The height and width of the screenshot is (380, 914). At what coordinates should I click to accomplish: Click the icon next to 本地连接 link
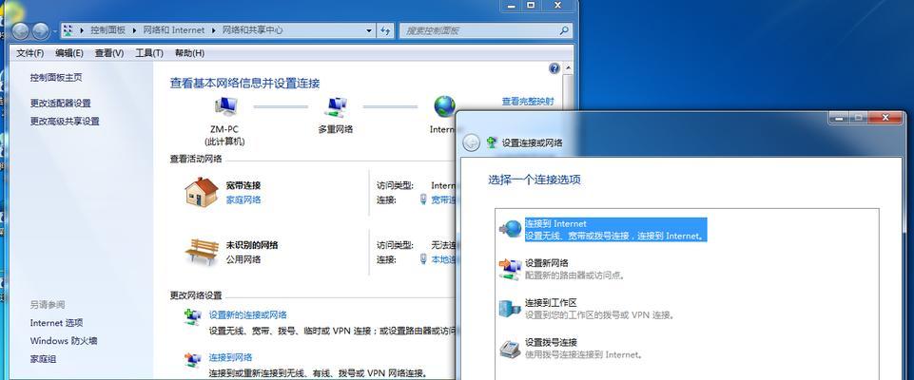coord(424,259)
